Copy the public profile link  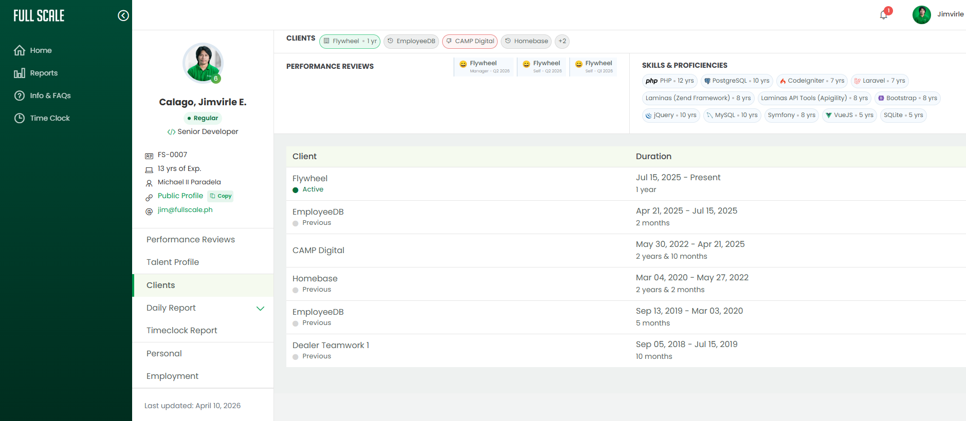coord(221,196)
